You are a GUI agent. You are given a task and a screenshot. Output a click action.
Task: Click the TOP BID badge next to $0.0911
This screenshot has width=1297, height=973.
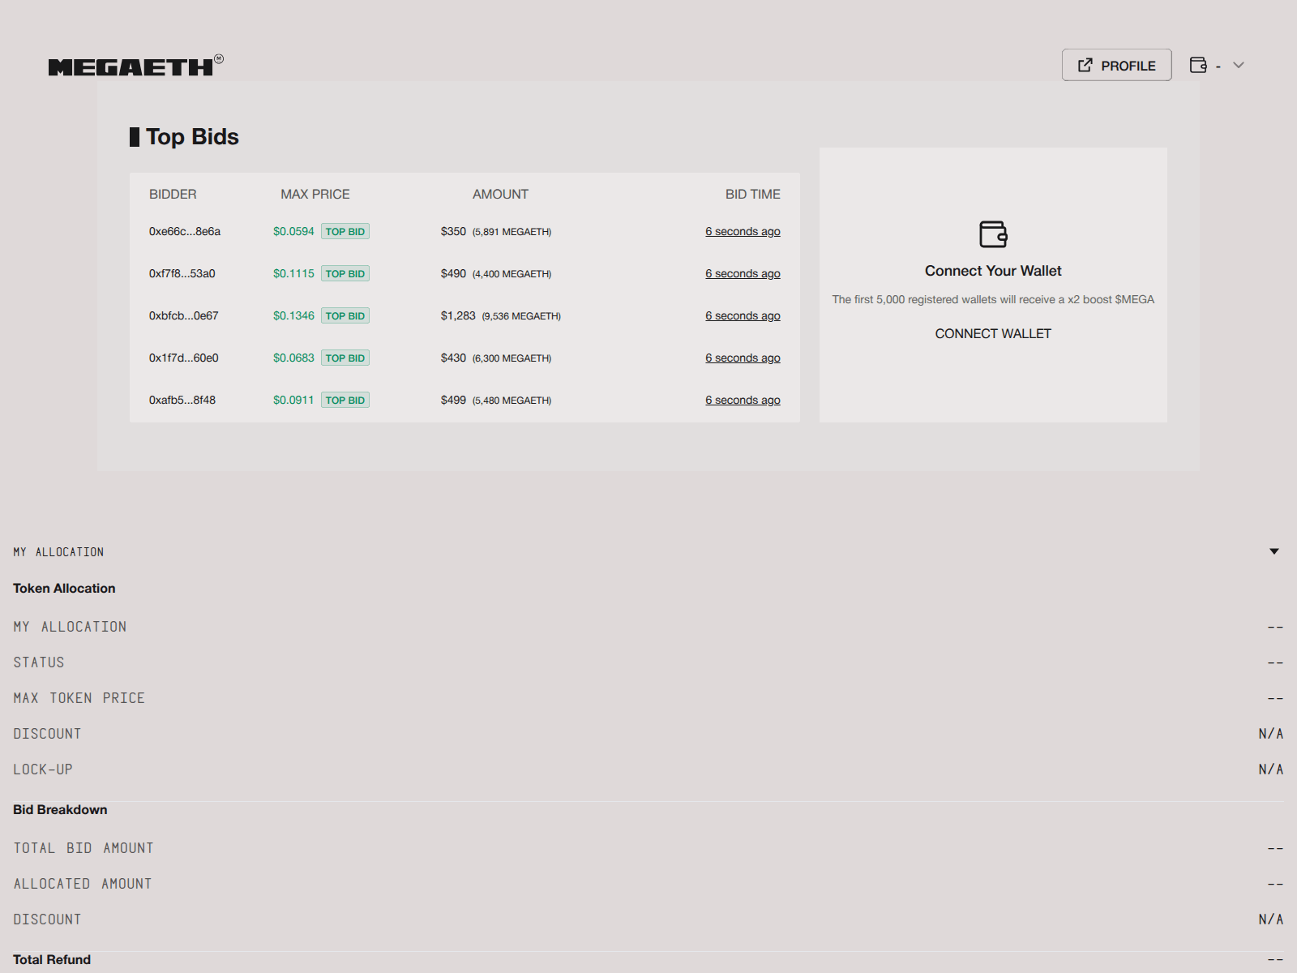click(345, 400)
